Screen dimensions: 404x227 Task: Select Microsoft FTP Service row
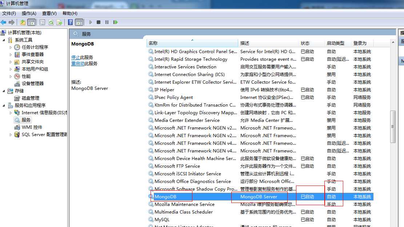click(260, 166)
